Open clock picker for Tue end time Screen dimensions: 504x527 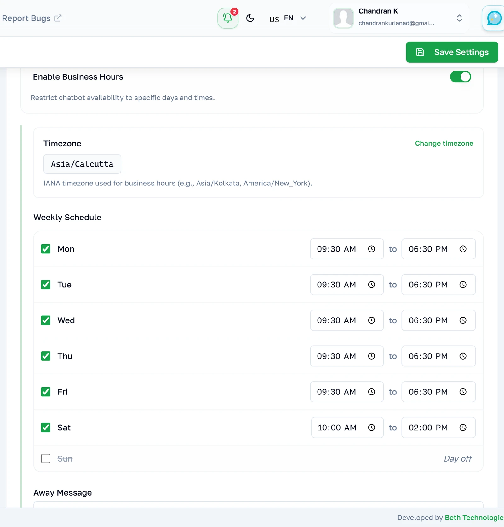tap(463, 285)
